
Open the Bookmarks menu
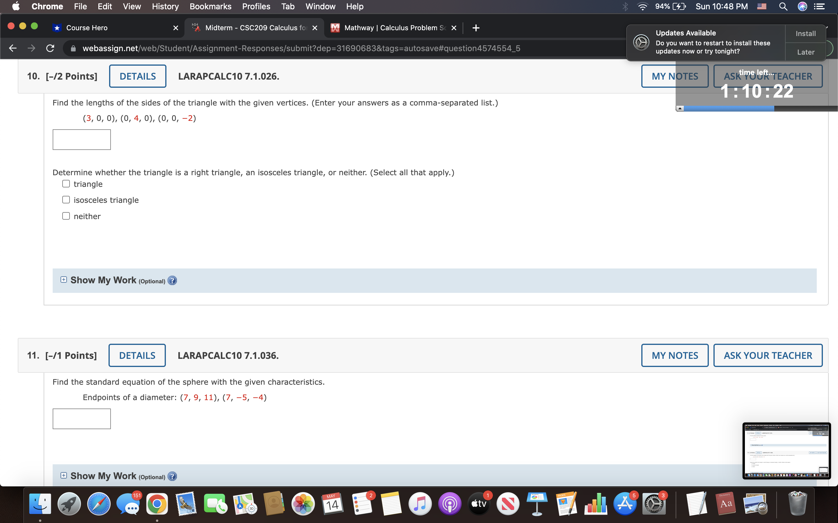(x=211, y=6)
